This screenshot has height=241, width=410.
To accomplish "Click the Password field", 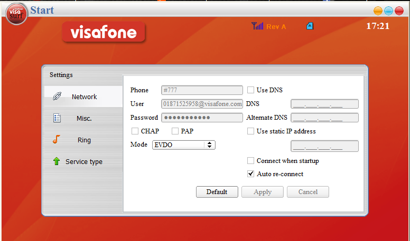I will click(202, 118).
